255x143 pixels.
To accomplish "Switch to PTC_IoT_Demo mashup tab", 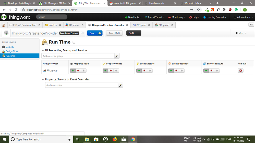I will pos(25,25).
